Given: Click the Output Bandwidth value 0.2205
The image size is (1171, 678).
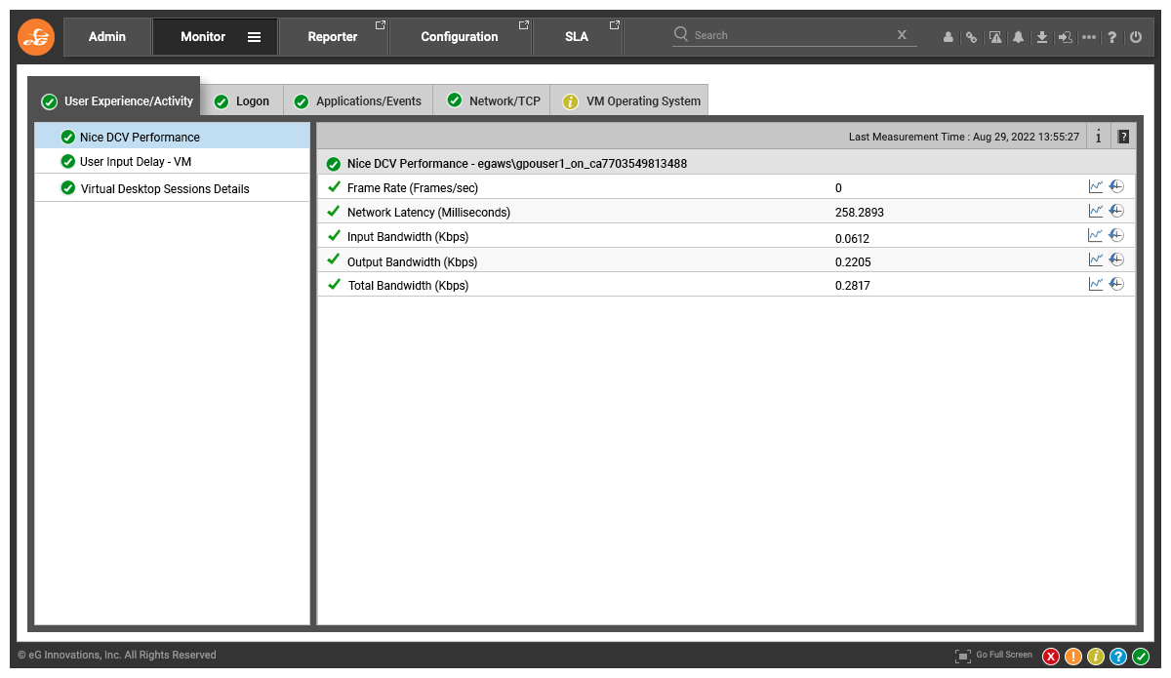Looking at the screenshot, I should pyautogui.click(x=853, y=261).
